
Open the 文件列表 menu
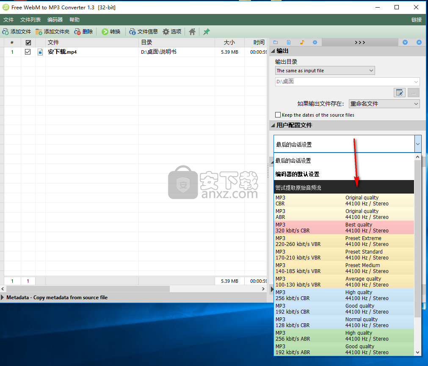click(30, 19)
